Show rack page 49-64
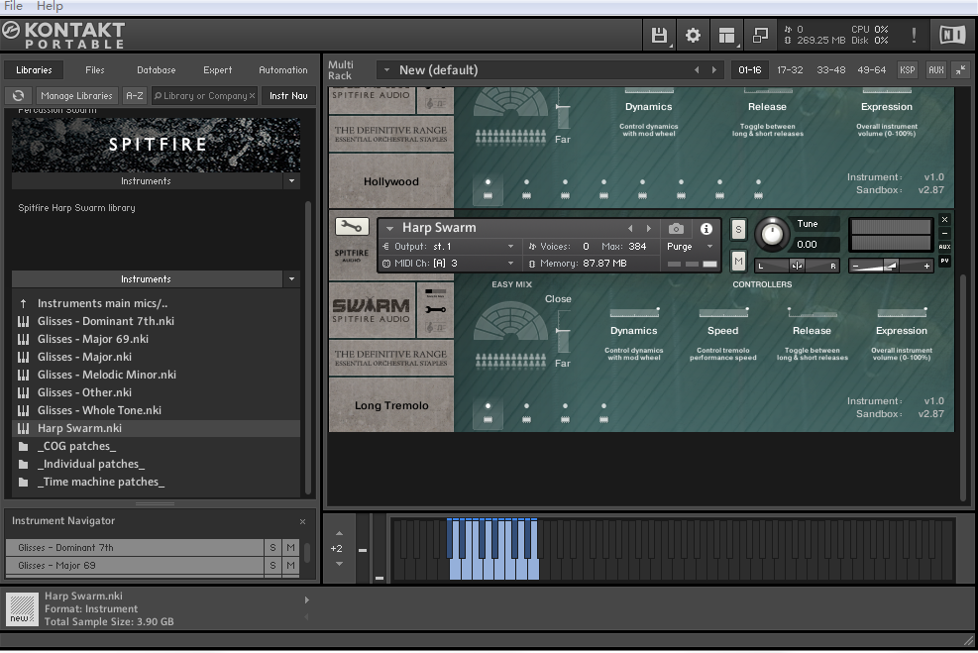Image resolution: width=978 pixels, height=653 pixels. [871, 69]
